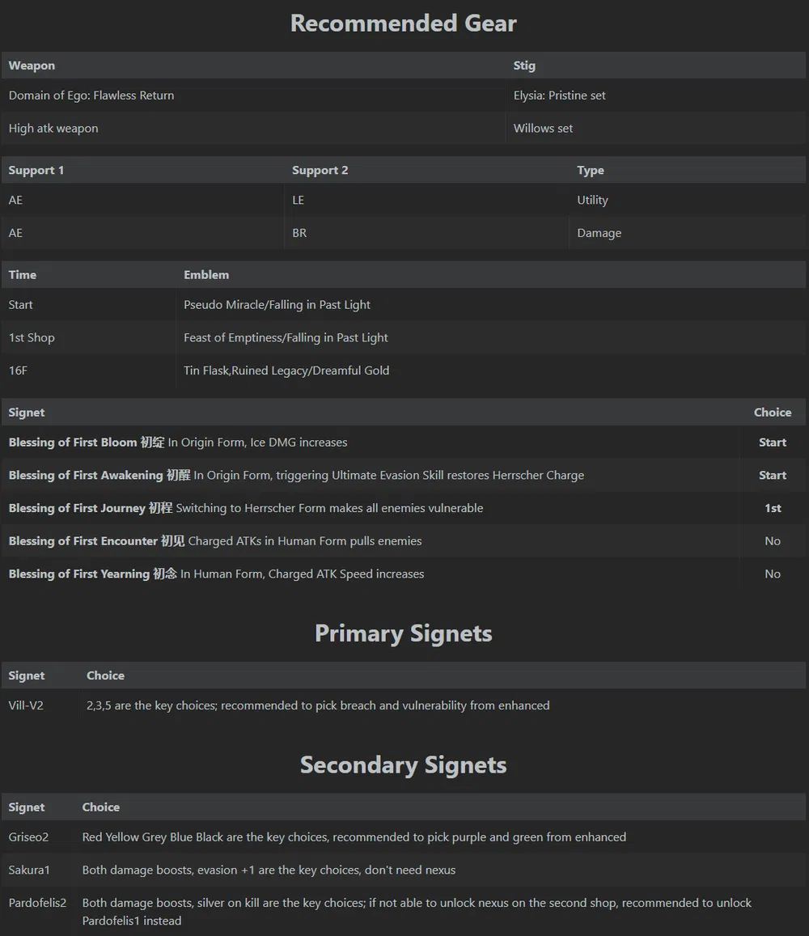The height and width of the screenshot is (936, 809).
Task: Click the Tin Flask, Ruined Legacy/Dreamful Gold entry
Action: point(286,371)
